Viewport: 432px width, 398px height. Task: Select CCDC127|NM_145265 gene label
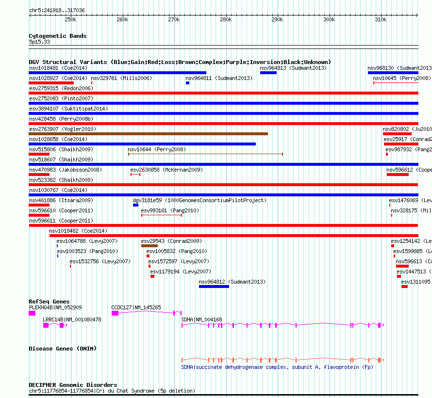click(136, 307)
